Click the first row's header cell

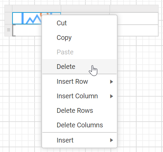[8, 18]
